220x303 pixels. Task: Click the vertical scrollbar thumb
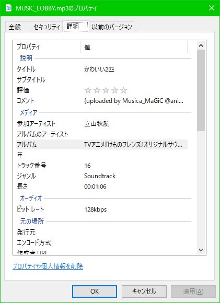coord(201,90)
